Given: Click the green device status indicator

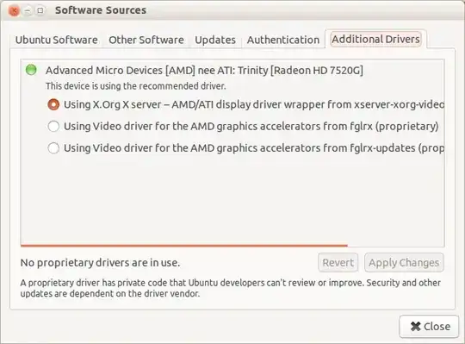Looking at the screenshot, I should pos(31,70).
